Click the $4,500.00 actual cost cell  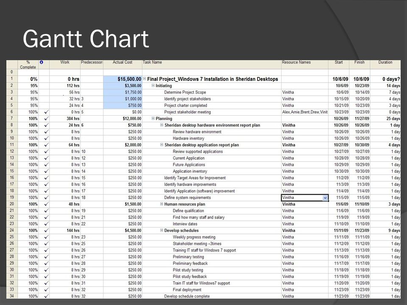[x=123, y=230]
